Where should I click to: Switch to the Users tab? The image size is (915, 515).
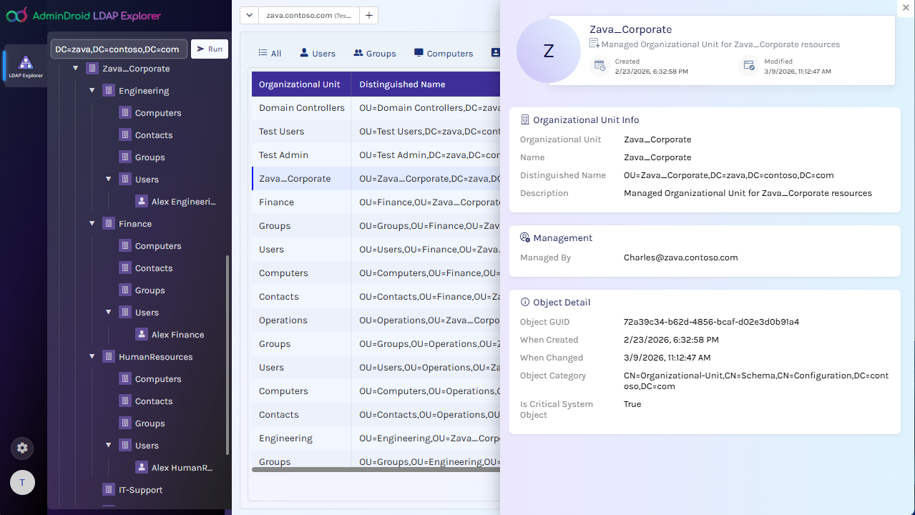tap(317, 53)
